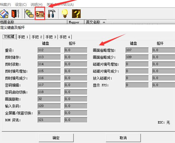
Task: Click the hammer and wrench tools icon
Action: tap(51, 14)
